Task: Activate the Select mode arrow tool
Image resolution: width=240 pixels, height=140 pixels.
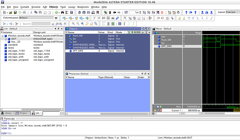Action: pos(125,18)
